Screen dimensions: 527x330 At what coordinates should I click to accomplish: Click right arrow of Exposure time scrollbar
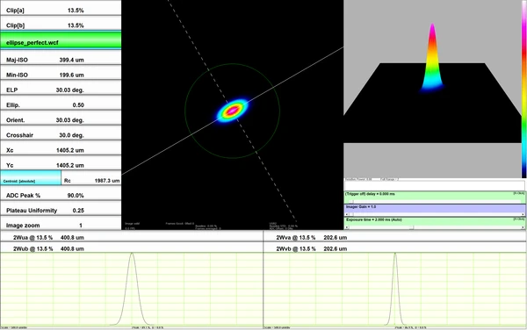tap(523, 227)
